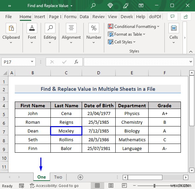Open the Alignment group icon
195x189 pixels.
(x=71, y=28)
